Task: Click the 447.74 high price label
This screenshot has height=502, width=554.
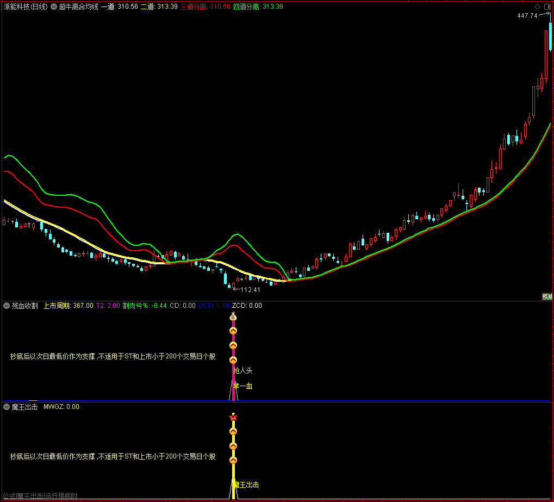Action: pyautogui.click(x=527, y=16)
